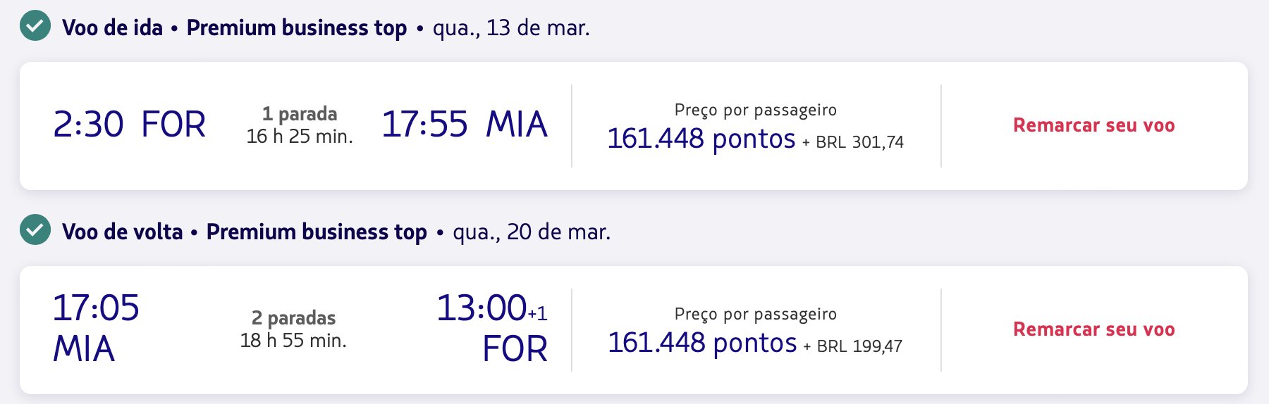
Task: Click the 2:30 FOR departure time
Action: pos(130,124)
